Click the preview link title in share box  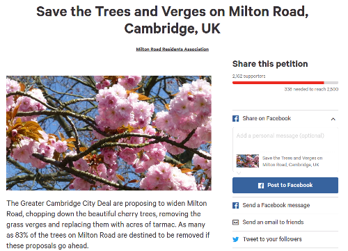pyautogui.click(x=292, y=161)
